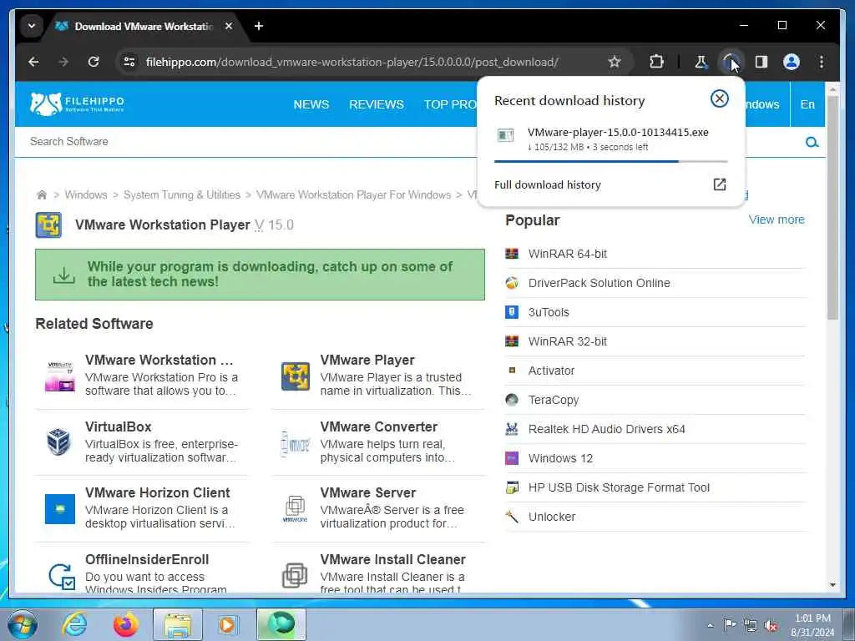
Task: Open Unlocker in Popular list
Action: 551,517
